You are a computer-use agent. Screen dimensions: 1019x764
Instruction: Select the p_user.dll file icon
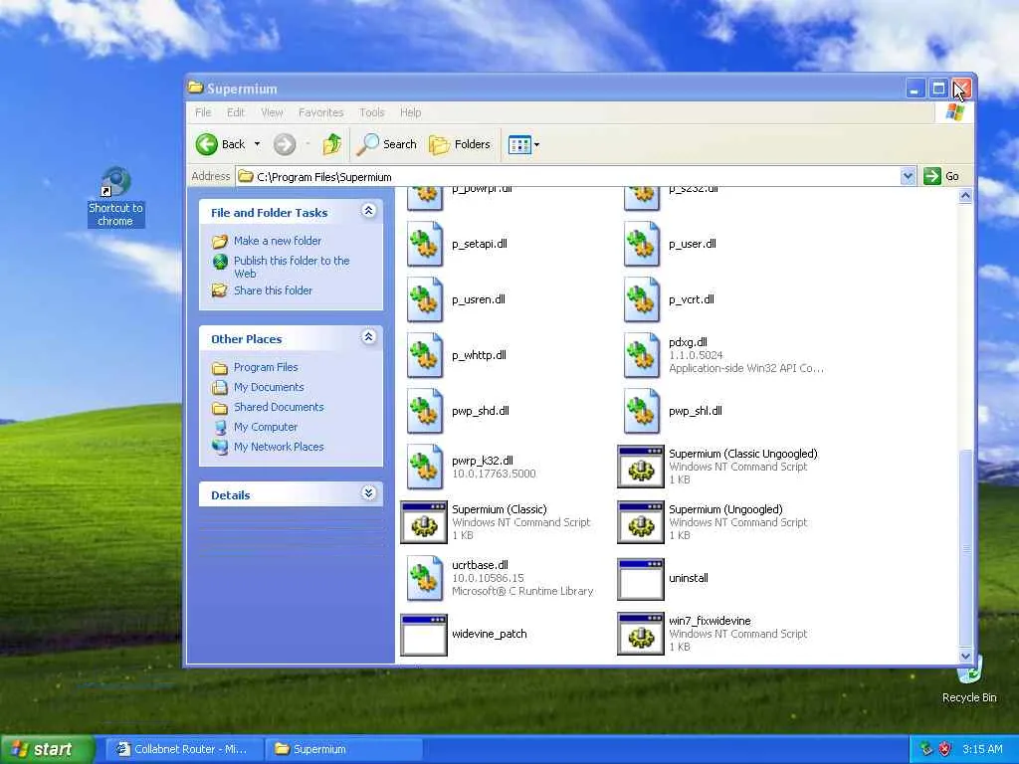coord(642,244)
